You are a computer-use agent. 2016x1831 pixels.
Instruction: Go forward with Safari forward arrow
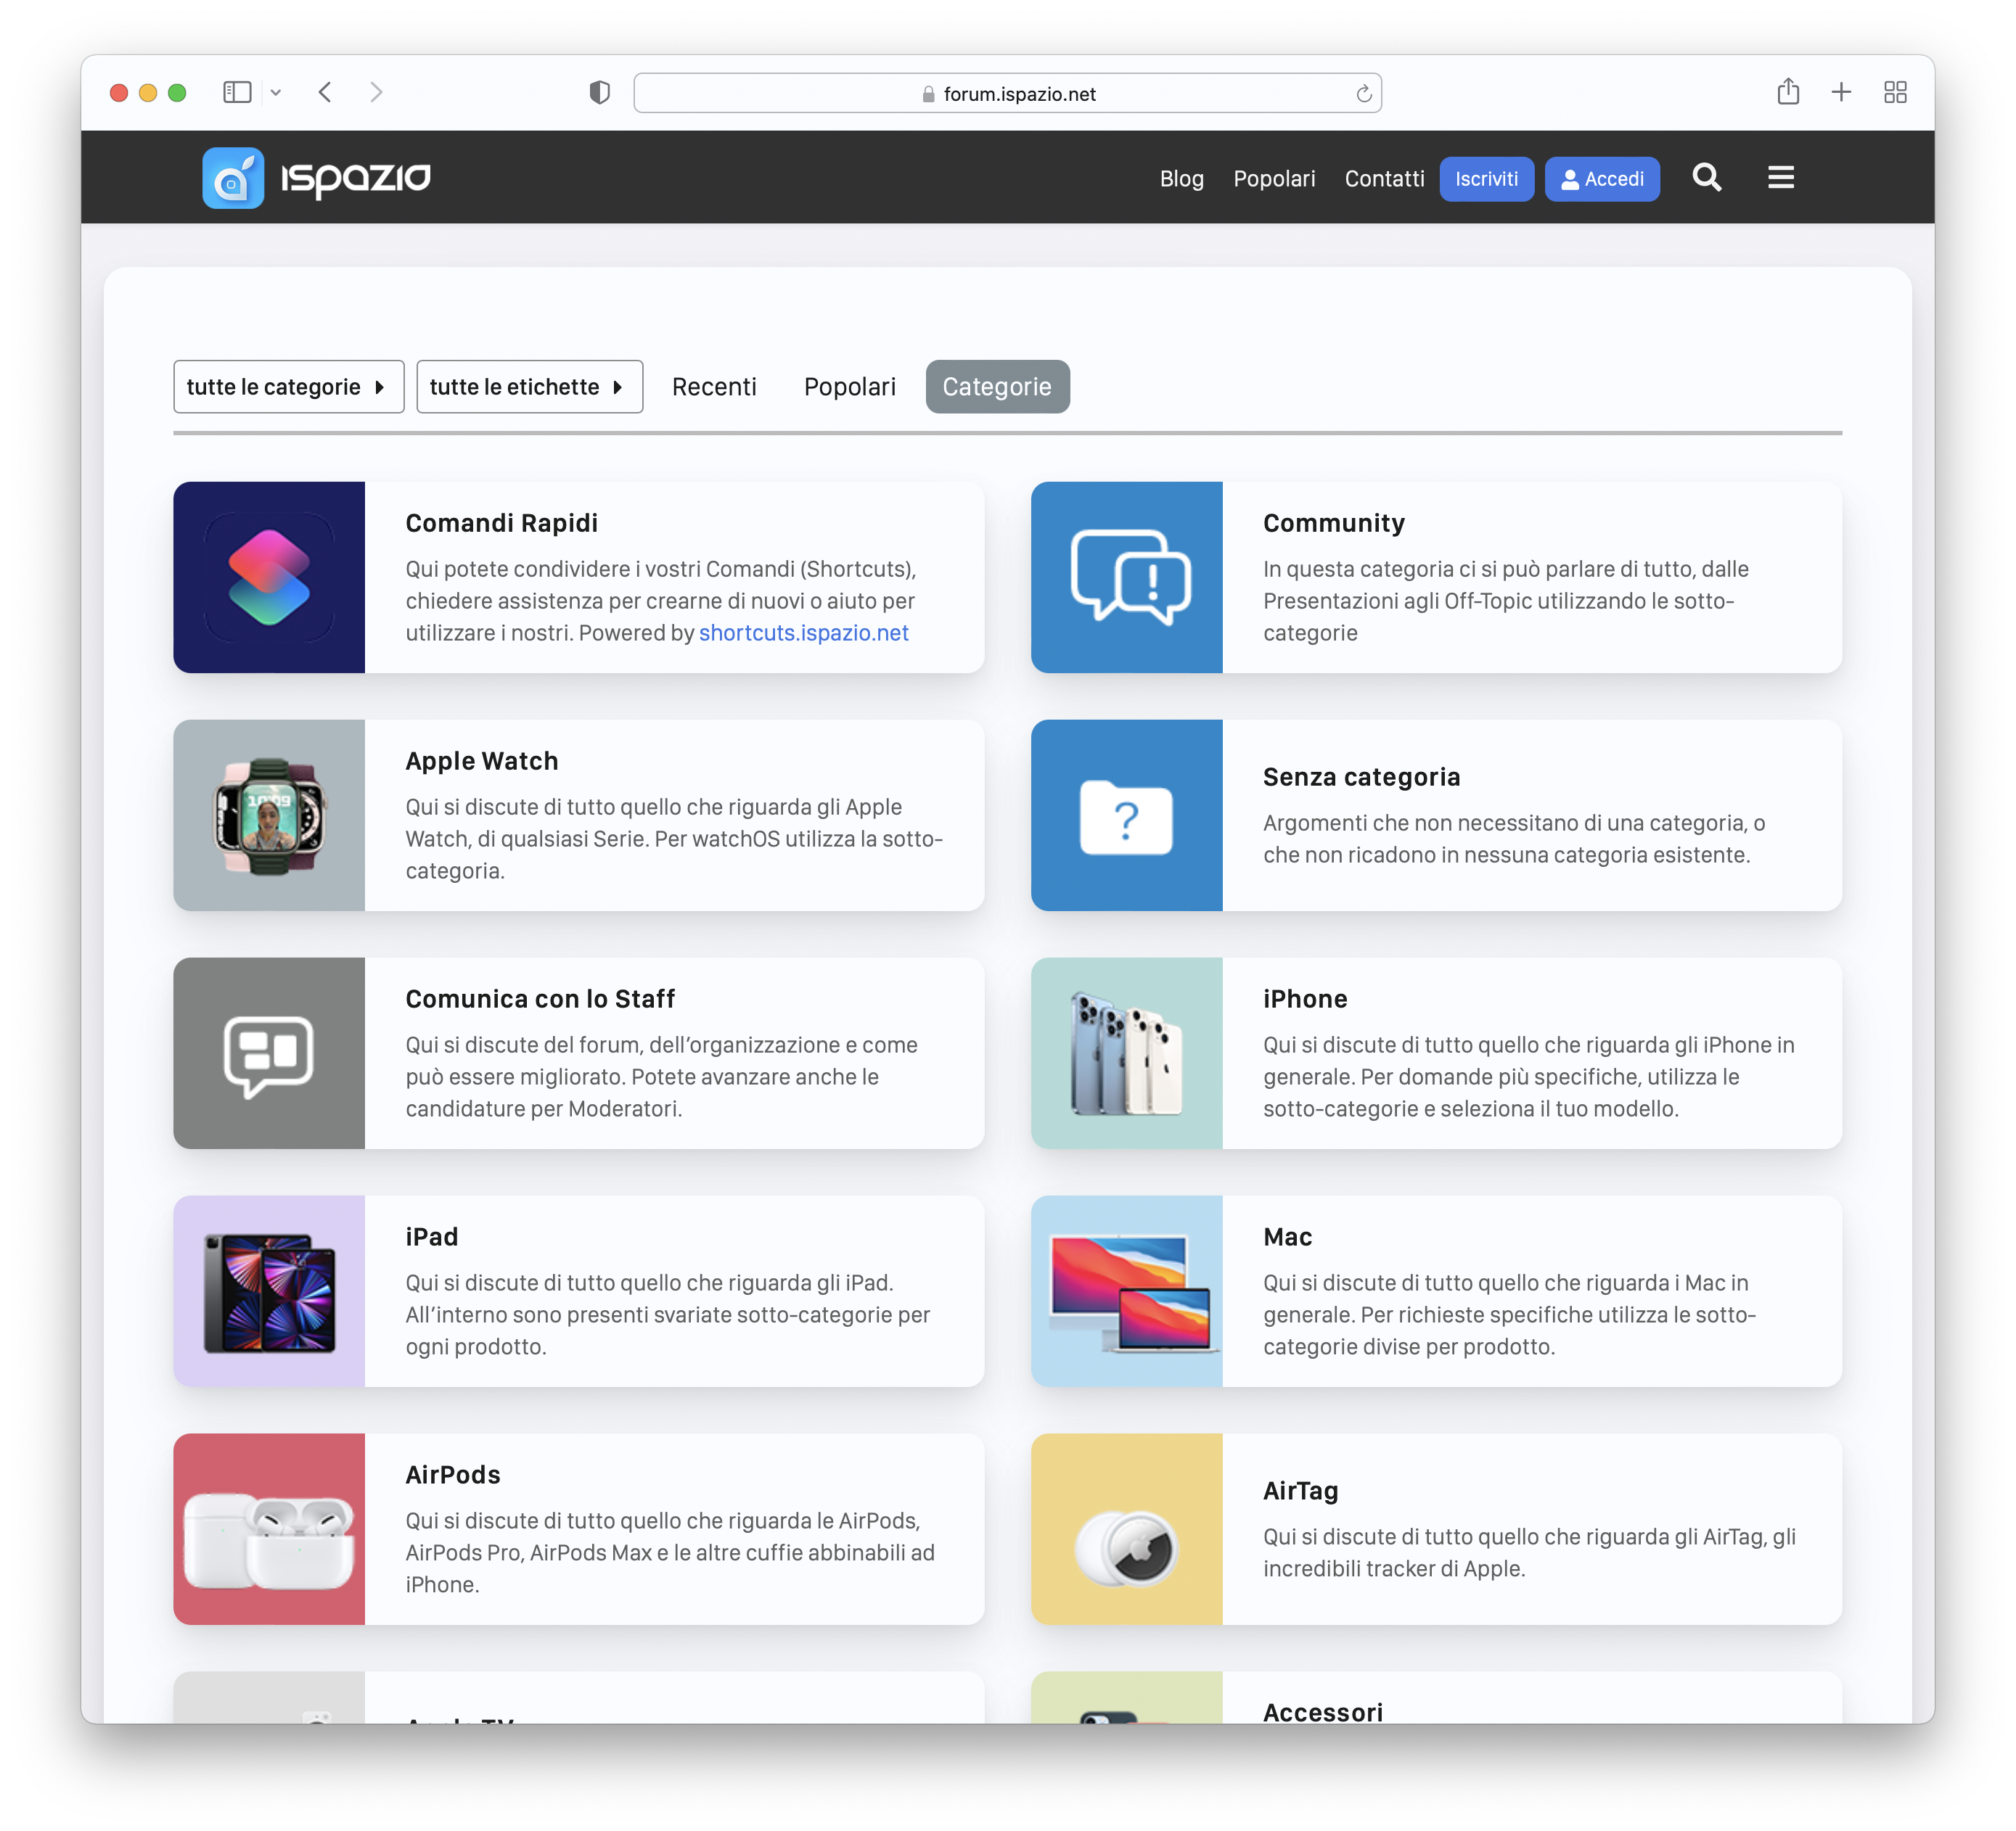[376, 93]
